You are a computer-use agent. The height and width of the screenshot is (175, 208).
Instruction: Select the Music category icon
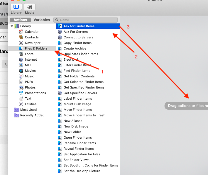(x=21, y=76)
